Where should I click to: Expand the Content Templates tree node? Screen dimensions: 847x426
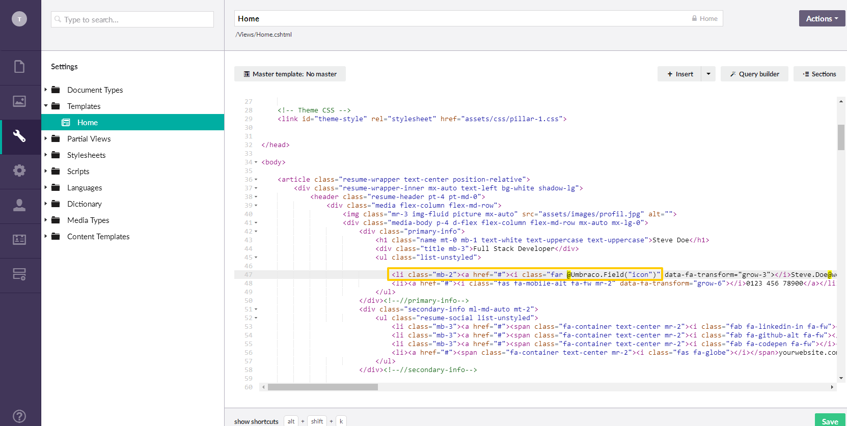pos(45,236)
